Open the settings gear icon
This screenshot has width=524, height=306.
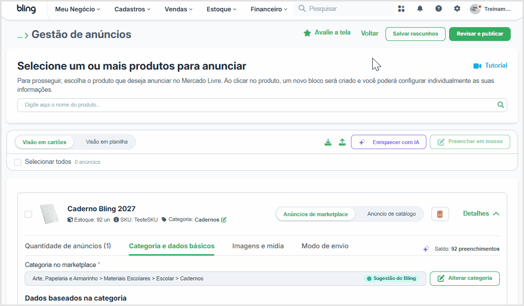point(457,9)
